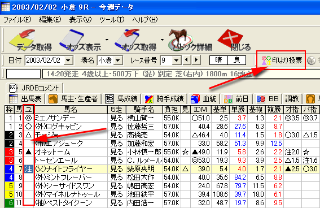This screenshot has height=208, width=320.
Task: Open the 日付 date dropdown
Action: [68, 60]
